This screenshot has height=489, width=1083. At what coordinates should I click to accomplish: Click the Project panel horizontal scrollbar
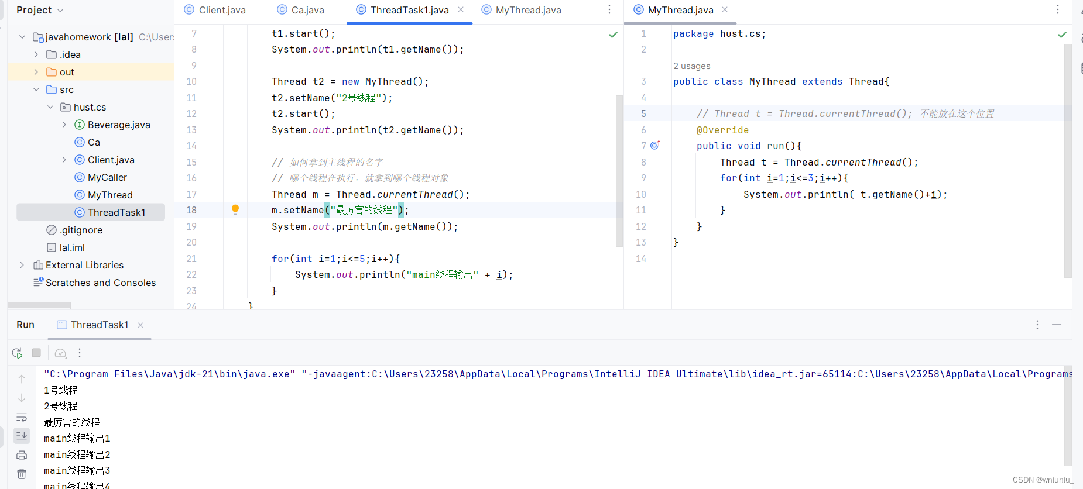[39, 305]
